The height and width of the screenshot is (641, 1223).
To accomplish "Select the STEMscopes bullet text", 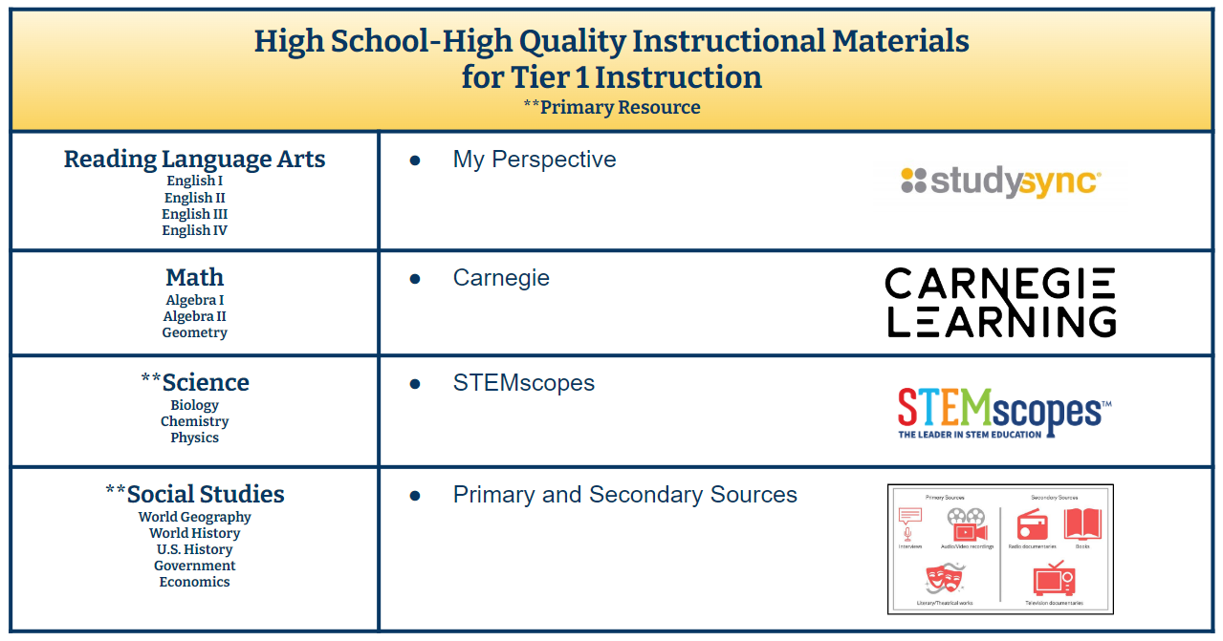I will pos(524,383).
